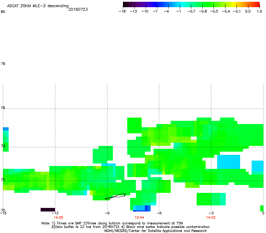Image resolution: width=266 pixels, height=233 pixels.
Task: Select the "-0.7" colorbar tick label
Action: pyautogui.click(x=191, y=11)
